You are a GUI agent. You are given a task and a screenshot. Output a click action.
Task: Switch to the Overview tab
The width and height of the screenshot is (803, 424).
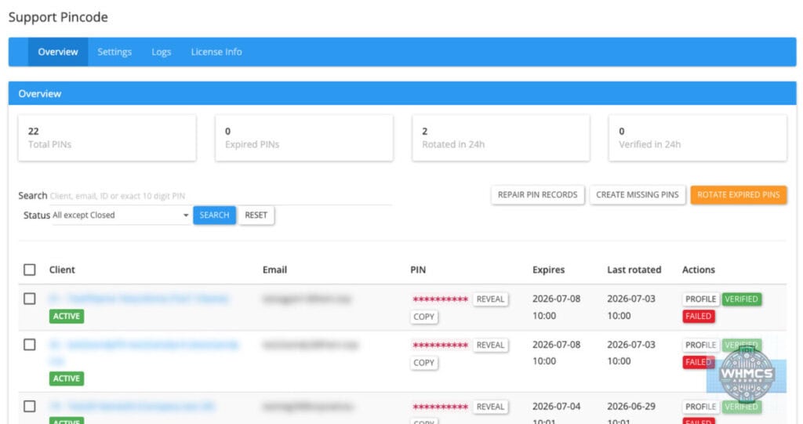[x=58, y=52]
